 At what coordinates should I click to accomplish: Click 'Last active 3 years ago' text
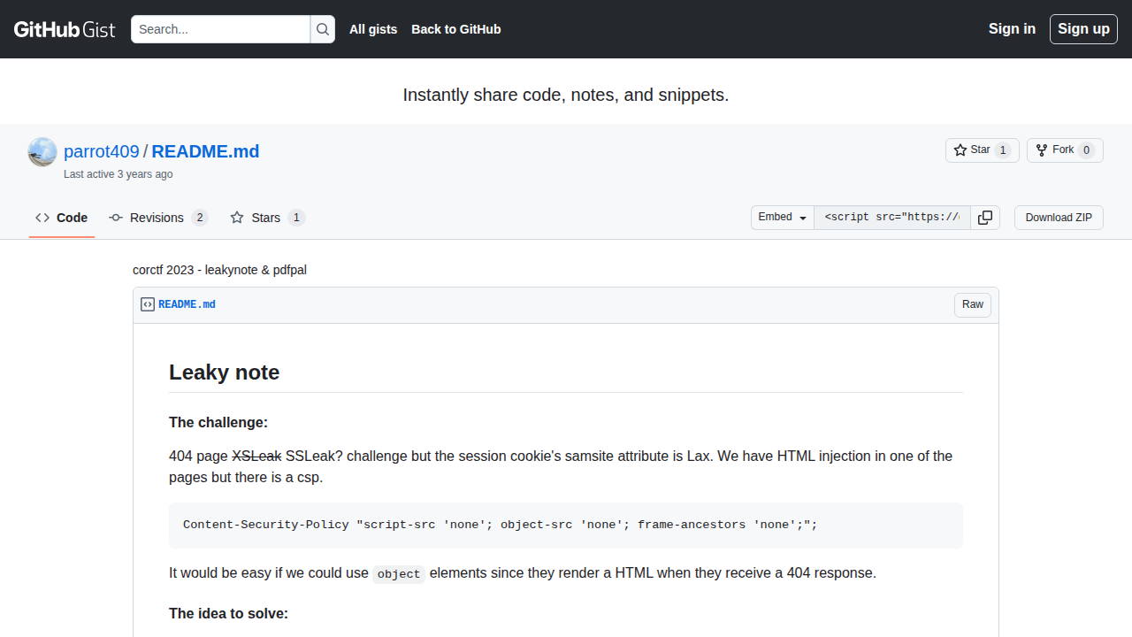click(x=119, y=174)
